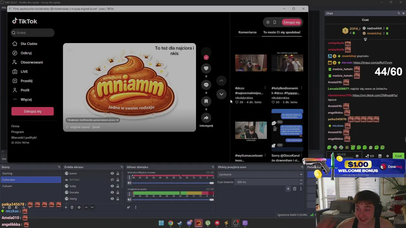
Task: Click the phone app icon in TikTok header
Action: coord(275,22)
